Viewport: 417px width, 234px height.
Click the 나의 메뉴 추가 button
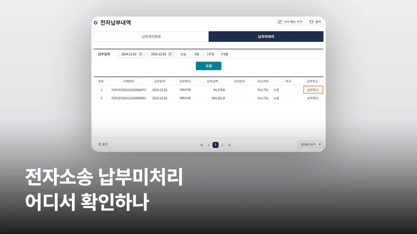click(x=290, y=22)
